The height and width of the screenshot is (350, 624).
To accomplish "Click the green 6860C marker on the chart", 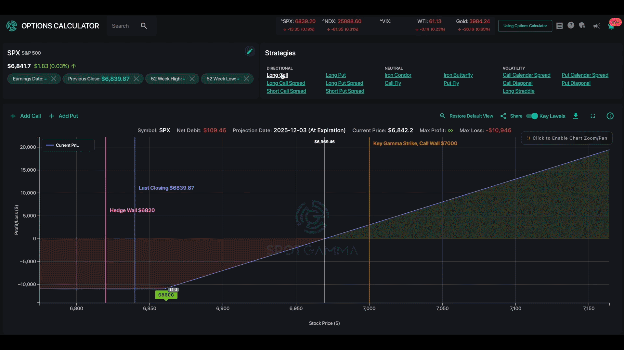I will 166,295.
